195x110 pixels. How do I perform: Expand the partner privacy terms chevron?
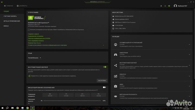(103, 45)
